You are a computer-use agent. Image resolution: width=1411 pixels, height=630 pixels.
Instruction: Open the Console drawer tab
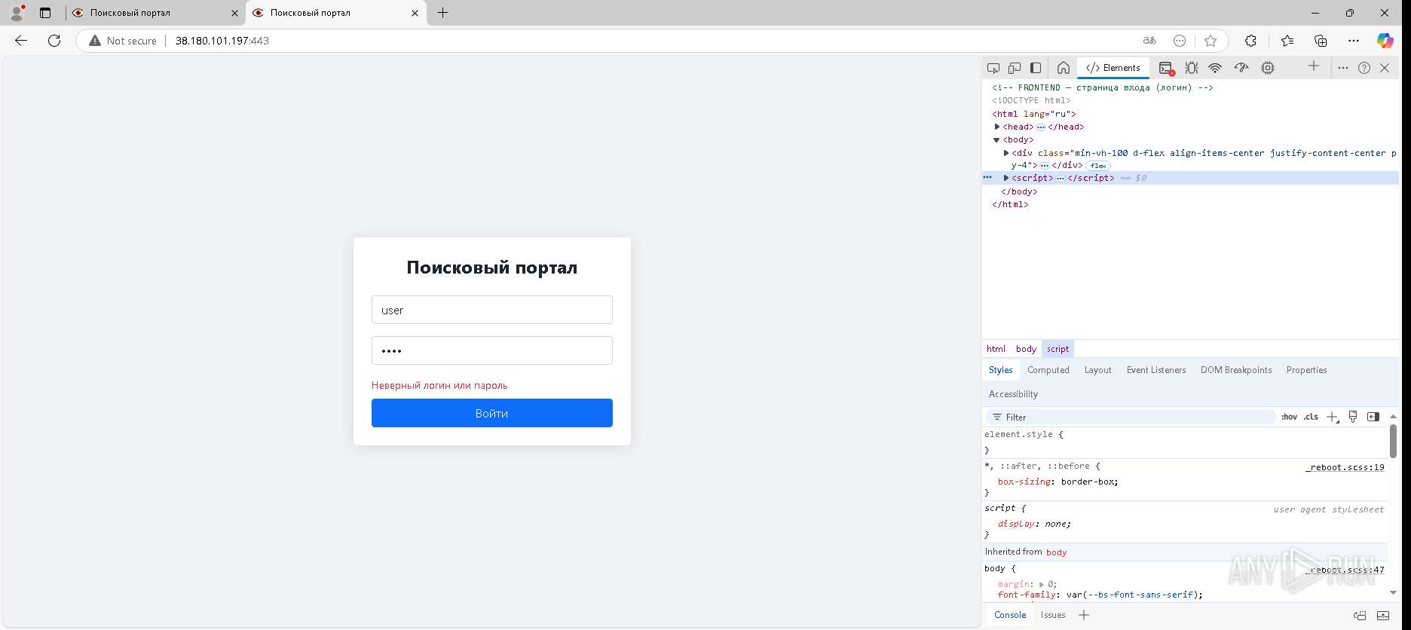(x=1010, y=615)
